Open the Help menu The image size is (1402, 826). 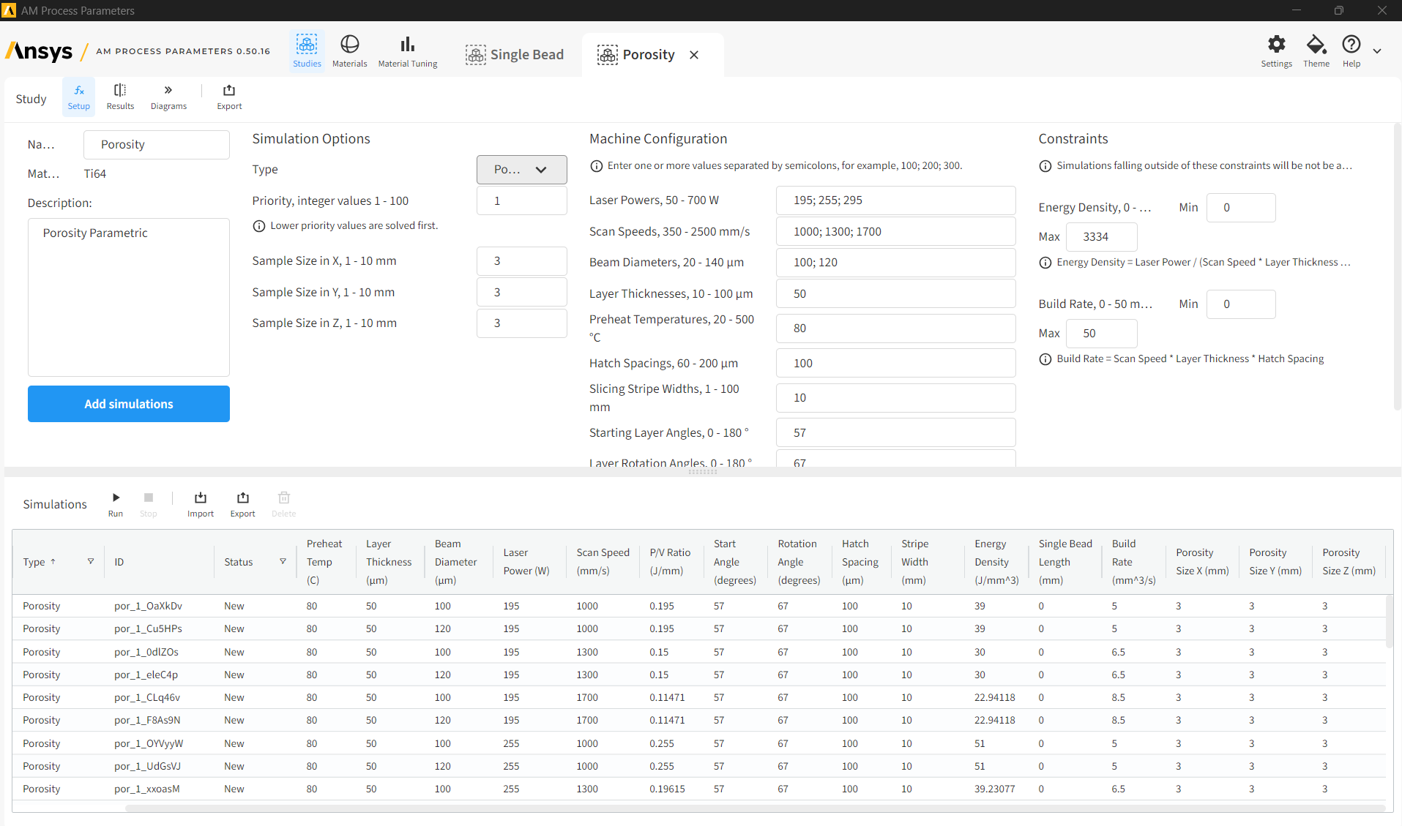1351,50
